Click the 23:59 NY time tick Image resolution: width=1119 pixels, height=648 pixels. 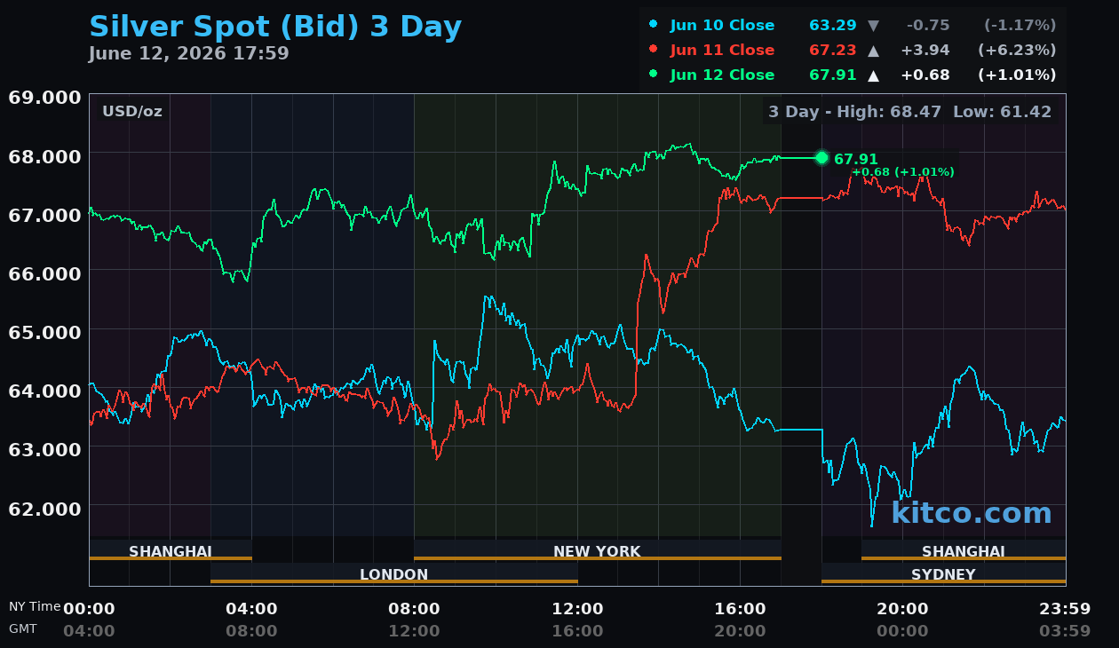pos(1065,609)
